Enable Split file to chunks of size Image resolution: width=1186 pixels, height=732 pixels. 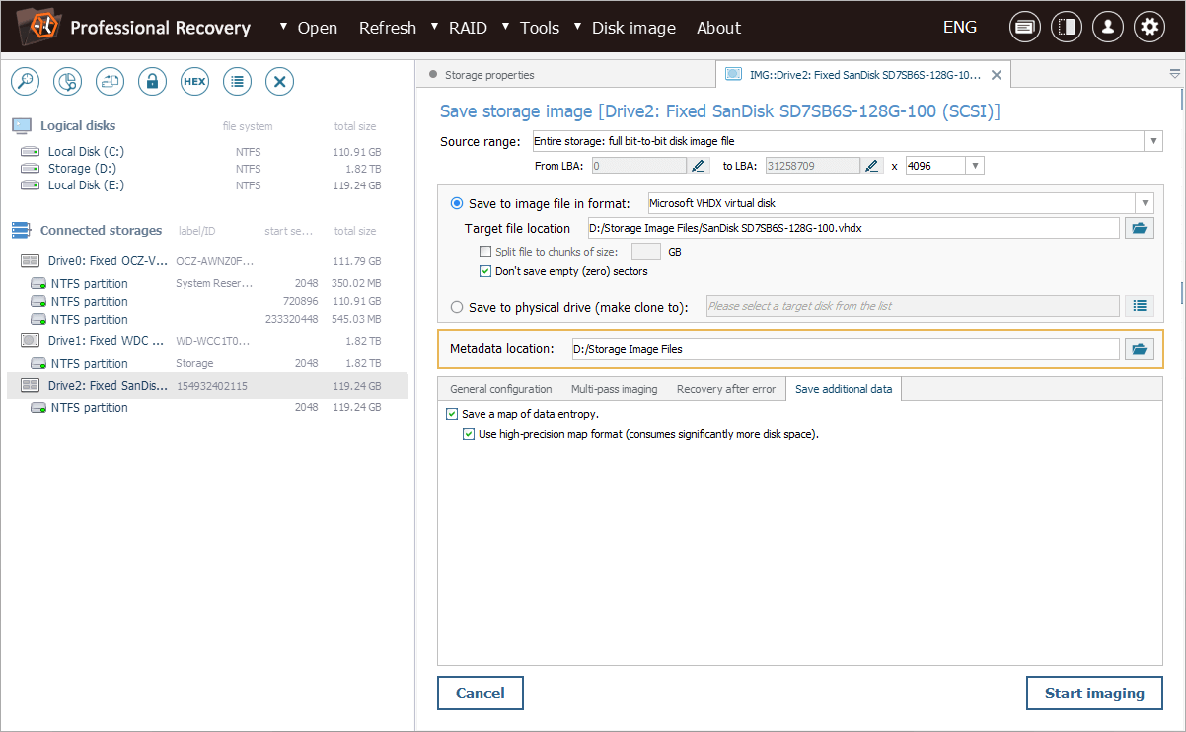[484, 252]
